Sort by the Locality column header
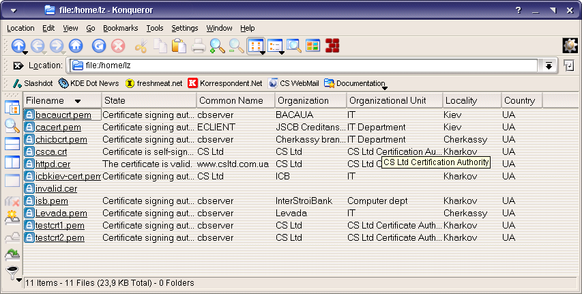 click(x=471, y=100)
